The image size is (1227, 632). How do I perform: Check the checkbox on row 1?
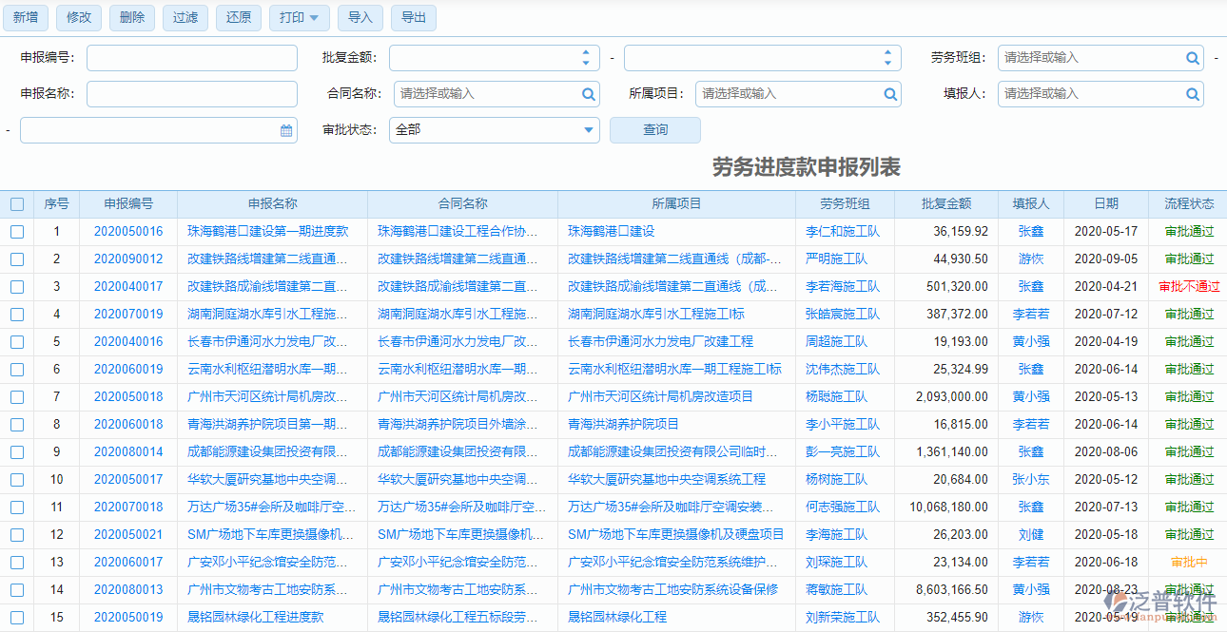point(16,231)
